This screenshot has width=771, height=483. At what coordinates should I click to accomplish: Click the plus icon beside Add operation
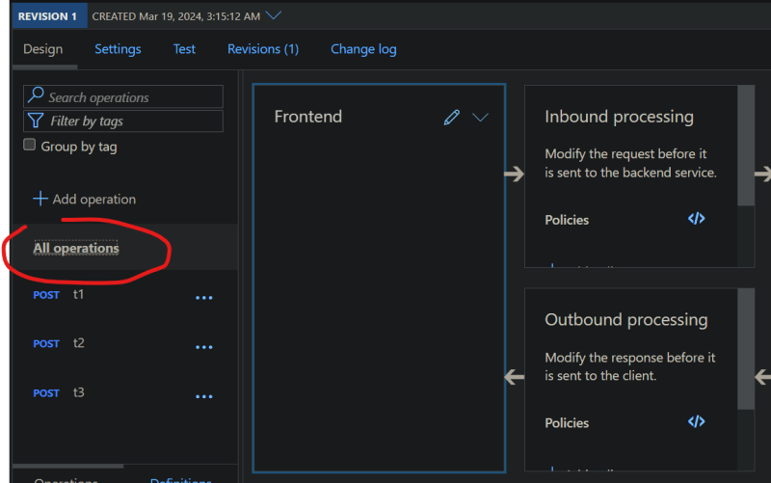click(x=40, y=199)
